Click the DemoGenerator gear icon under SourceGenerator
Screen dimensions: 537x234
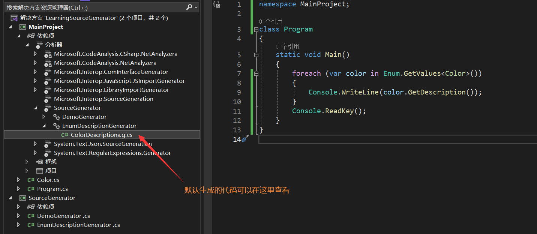(57, 117)
